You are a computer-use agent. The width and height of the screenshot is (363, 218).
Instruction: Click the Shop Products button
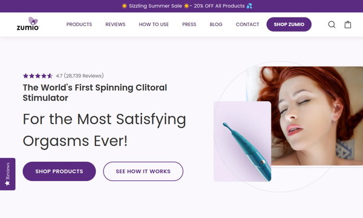[x=59, y=171]
